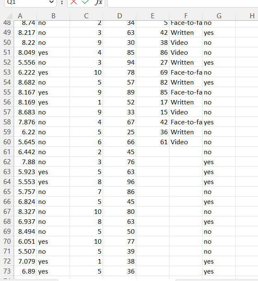Click cell containing 6.937
Viewport: 258px width, 281px height.
[25, 221]
